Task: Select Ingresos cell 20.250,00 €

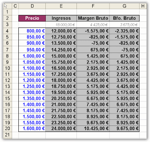Action: click(61, 98)
